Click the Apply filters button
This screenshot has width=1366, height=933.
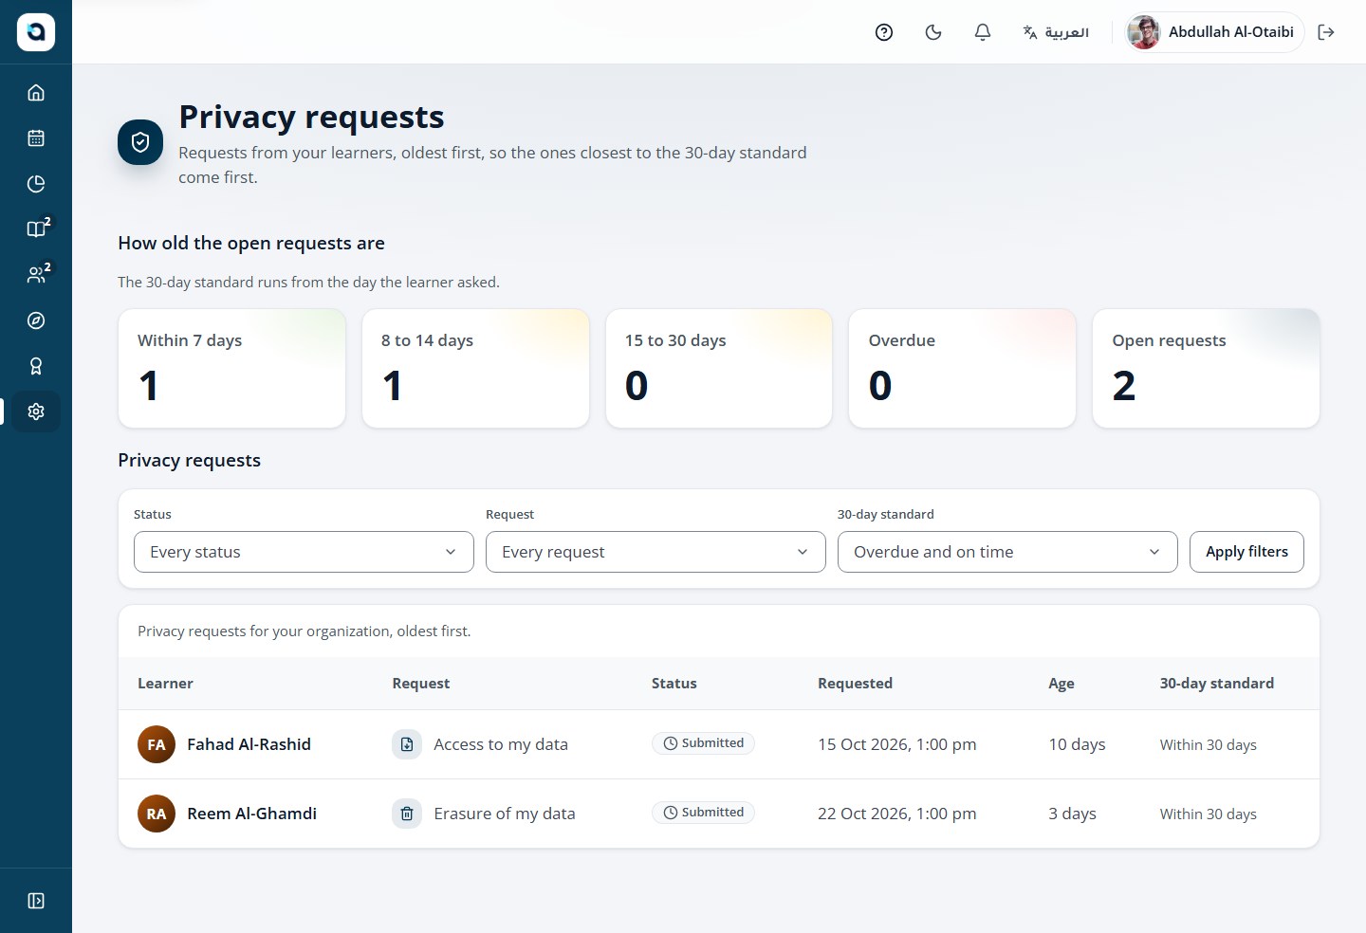click(1246, 552)
